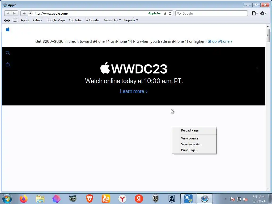Launch Firefox from the taskbar
This screenshot has height=204, width=272.
(x=24, y=199)
